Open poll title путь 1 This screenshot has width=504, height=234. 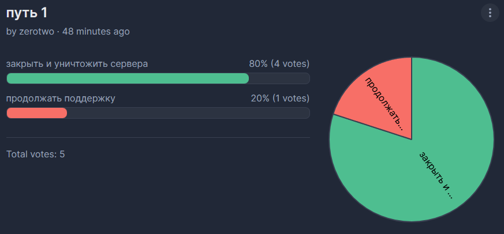(27, 13)
